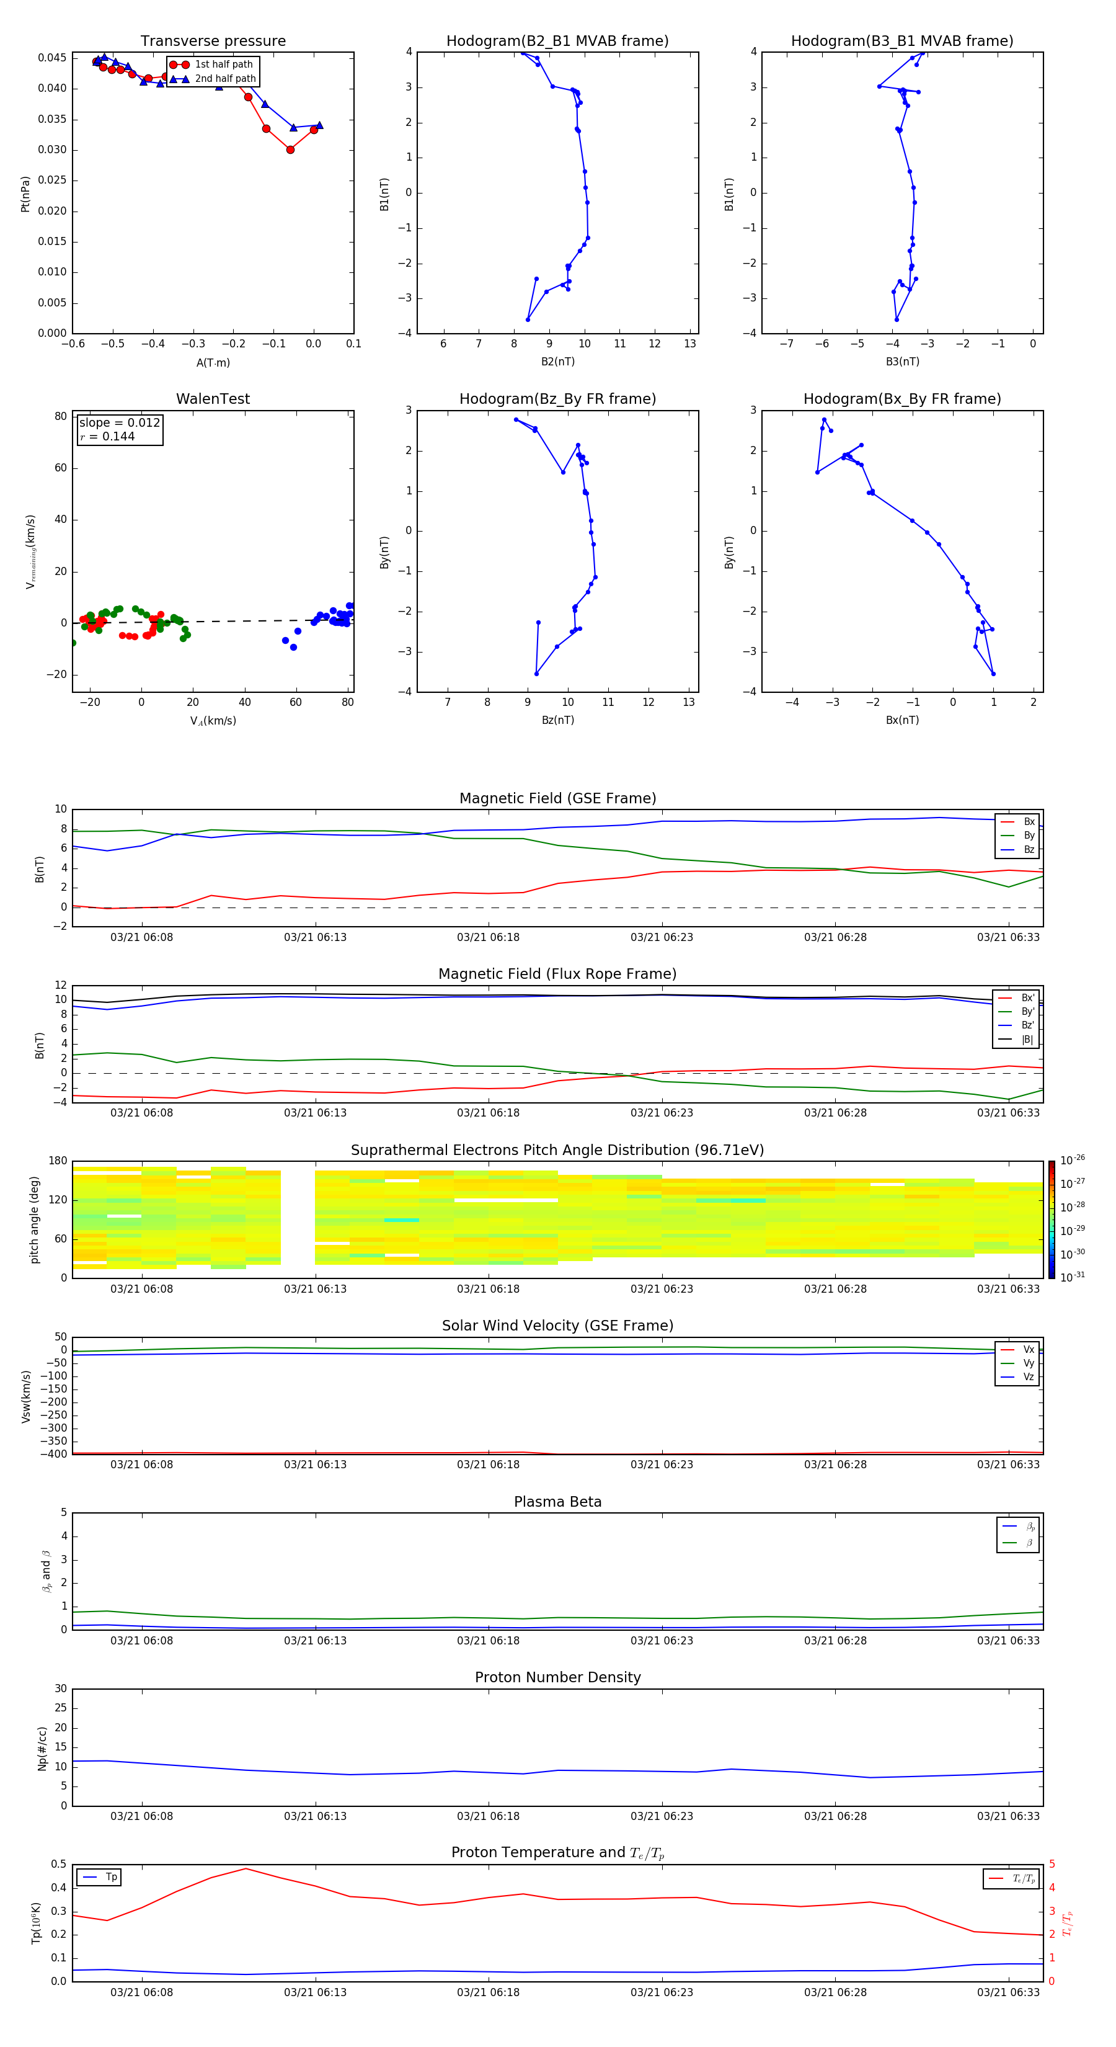Select the 'r = 0.144' annotation text
The width and height of the screenshot is (1116, 2047).
click(108, 436)
